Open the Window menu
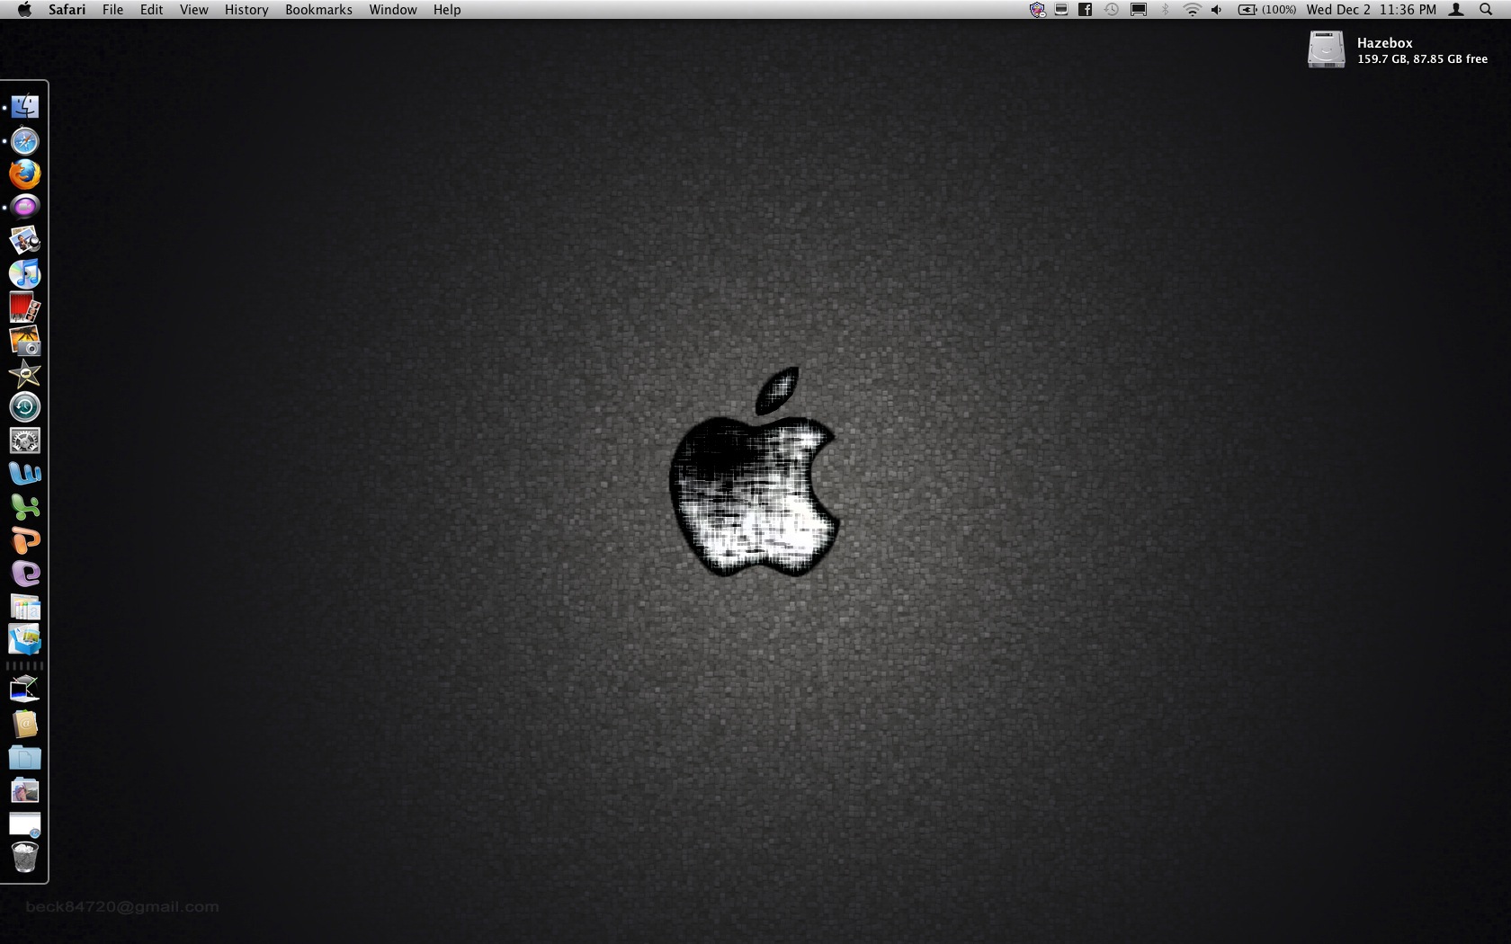This screenshot has height=944, width=1511. (x=393, y=9)
